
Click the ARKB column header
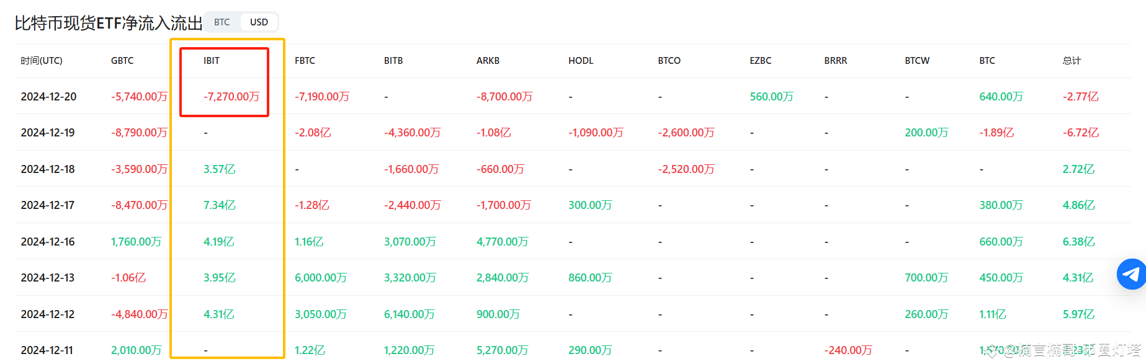pos(488,61)
